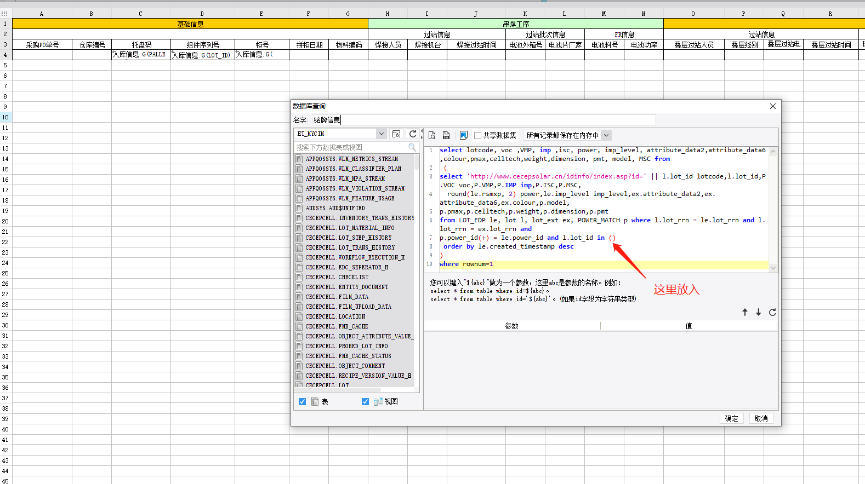Click cell 入库信息.G(LOT_ID) in row 4

click(203, 55)
